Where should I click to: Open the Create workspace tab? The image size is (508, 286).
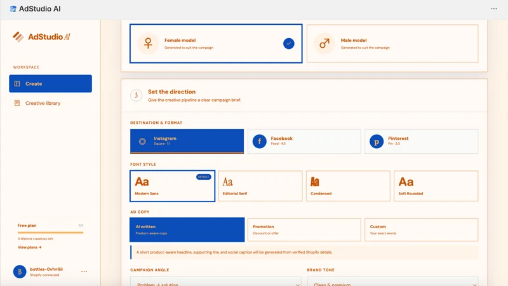point(51,84)
